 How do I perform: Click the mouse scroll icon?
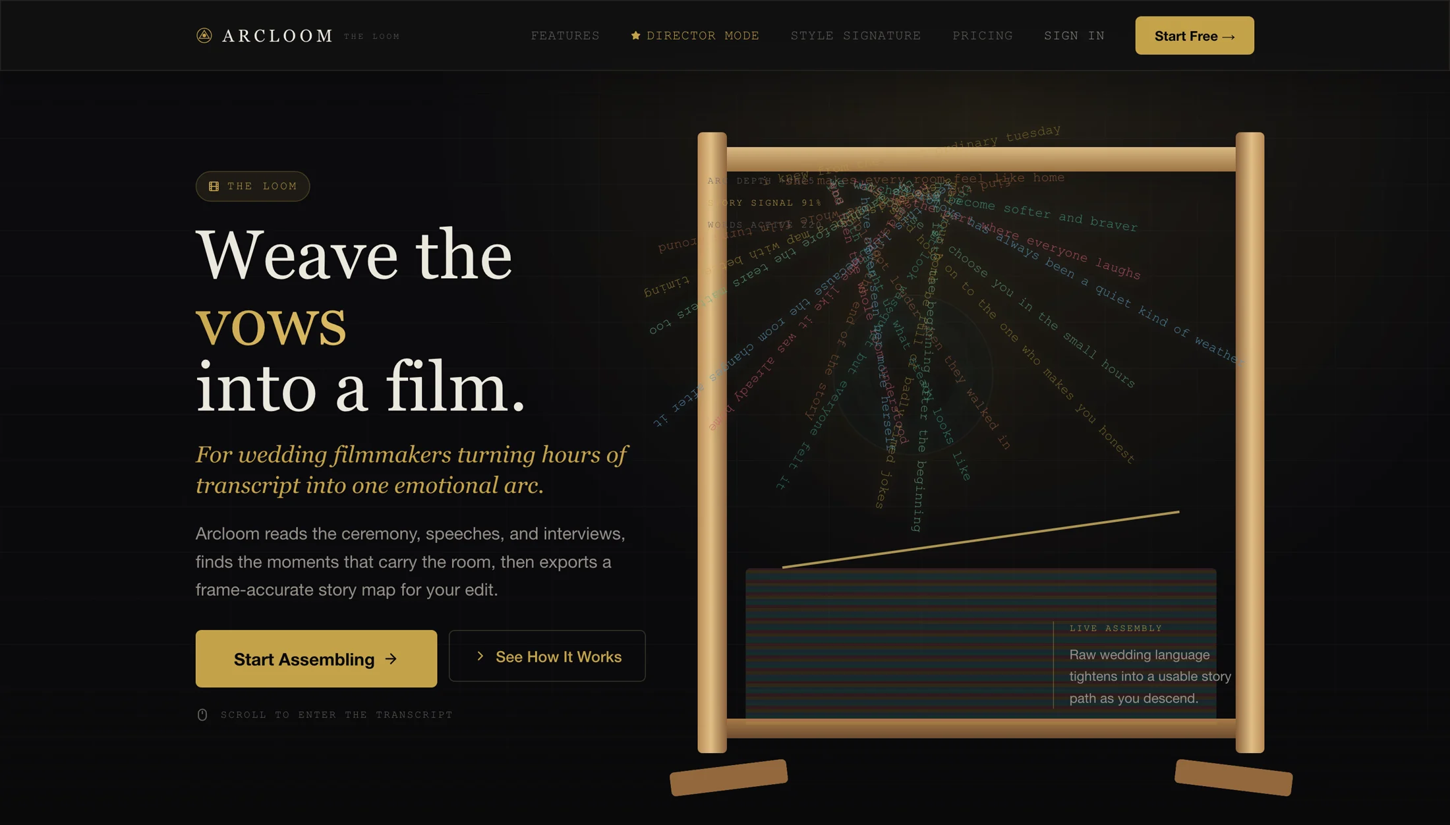click(x=202, y=715)
